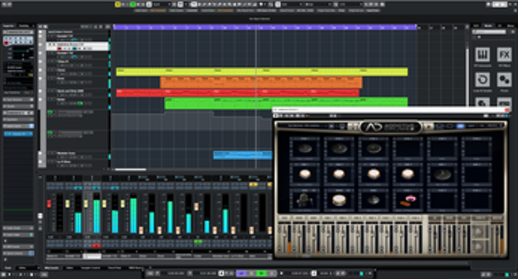Select the first tom slot in the middle row
Screen dimensions: 518x279
coord(304,174)
